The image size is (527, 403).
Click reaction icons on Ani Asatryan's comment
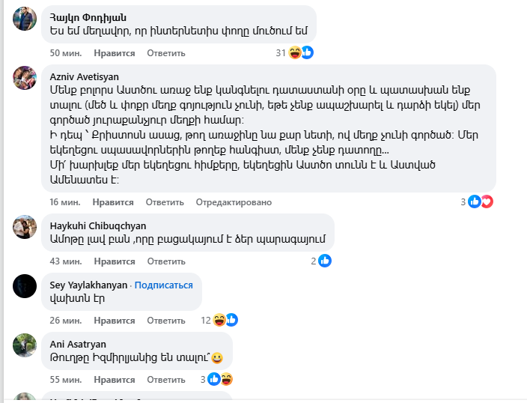click(220, 379)
